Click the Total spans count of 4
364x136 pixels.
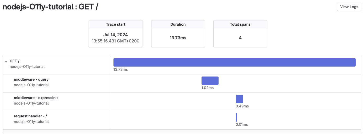pyautogui.click(x=240, y=38)
